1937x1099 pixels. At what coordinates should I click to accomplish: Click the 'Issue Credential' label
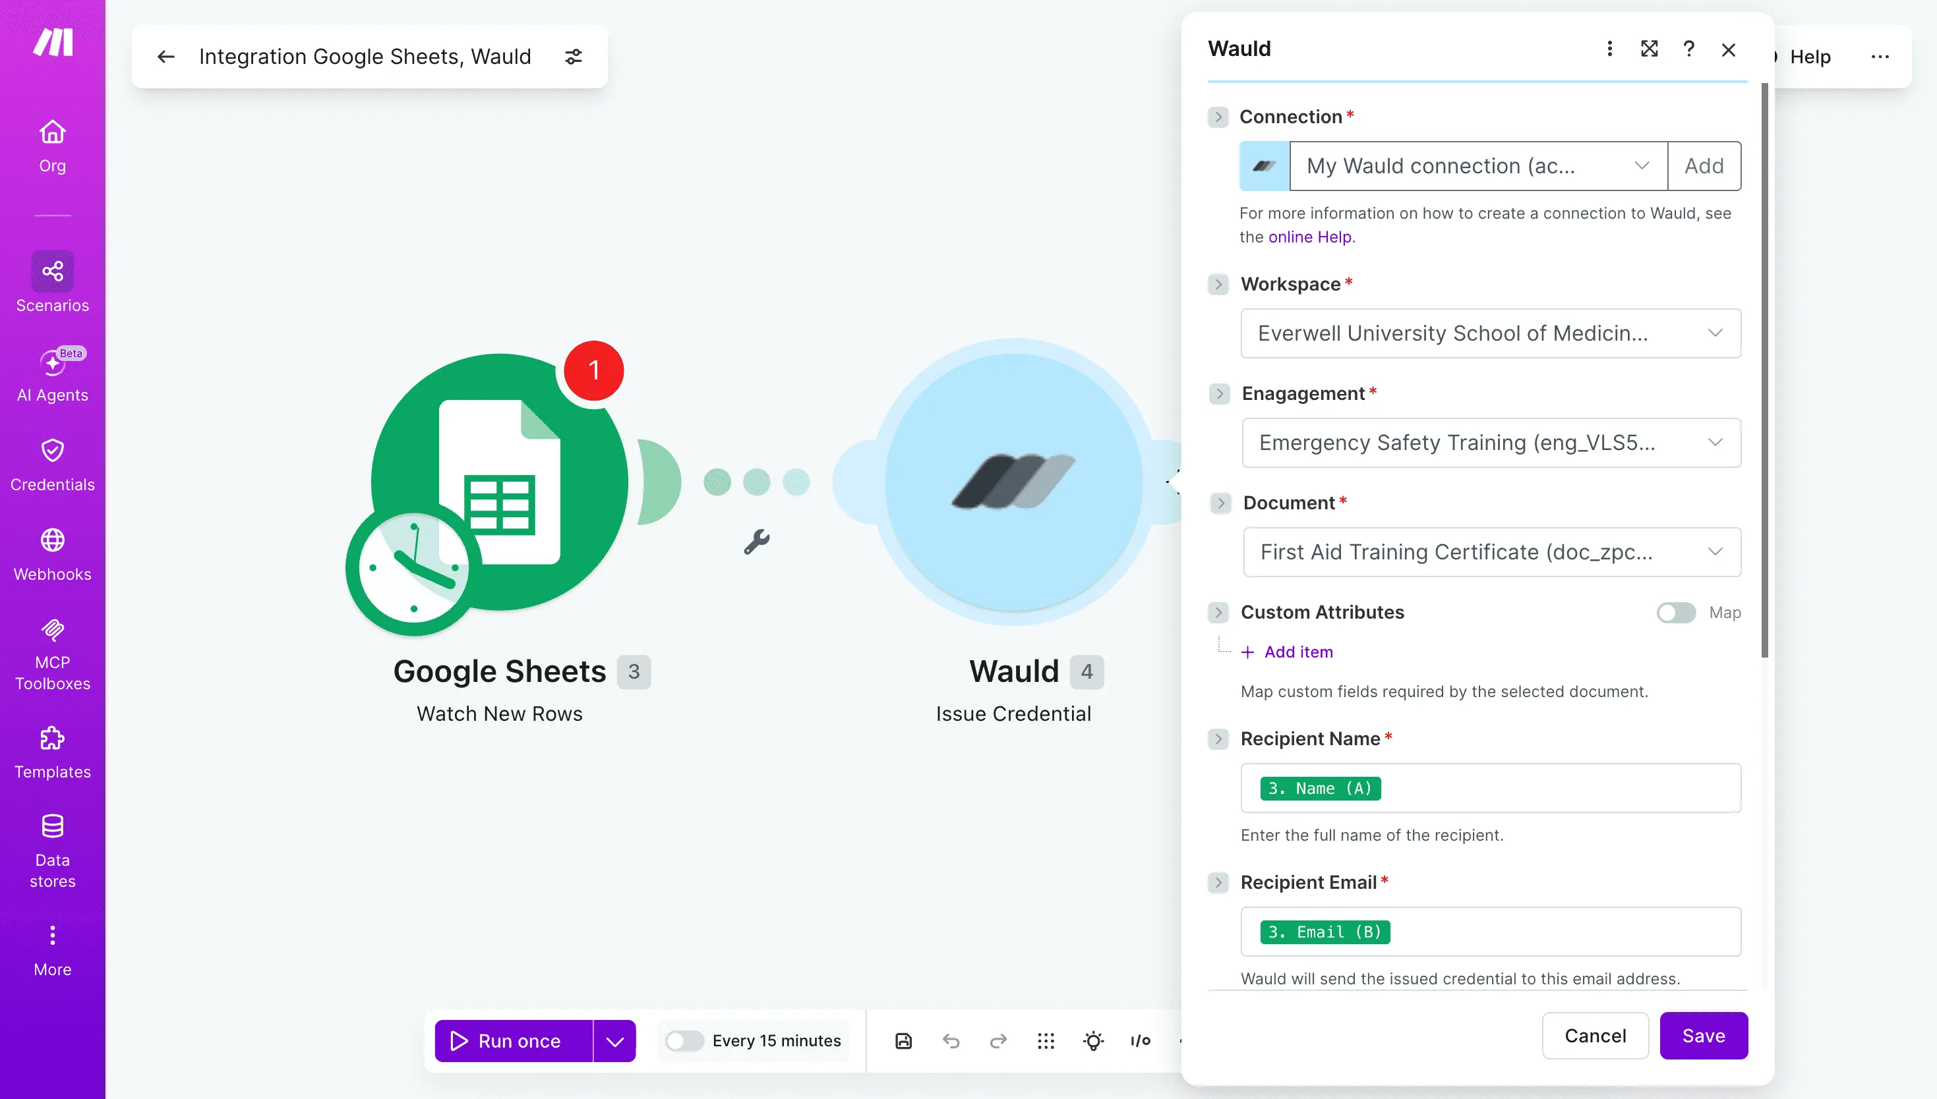1013,714
